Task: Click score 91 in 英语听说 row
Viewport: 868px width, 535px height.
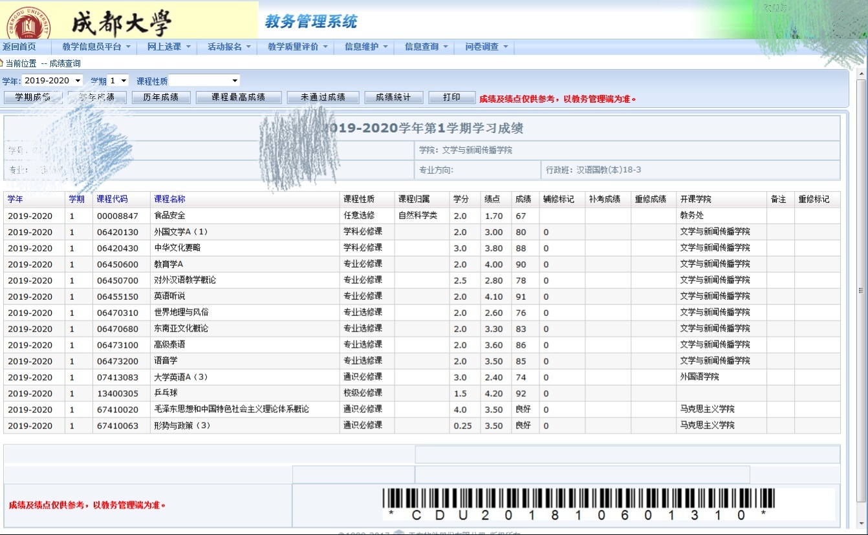Action: coord(521,297)
